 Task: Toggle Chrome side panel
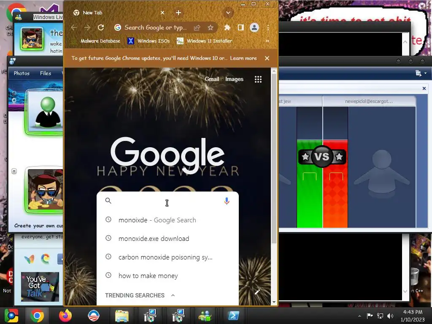click(x=241, y=27)
